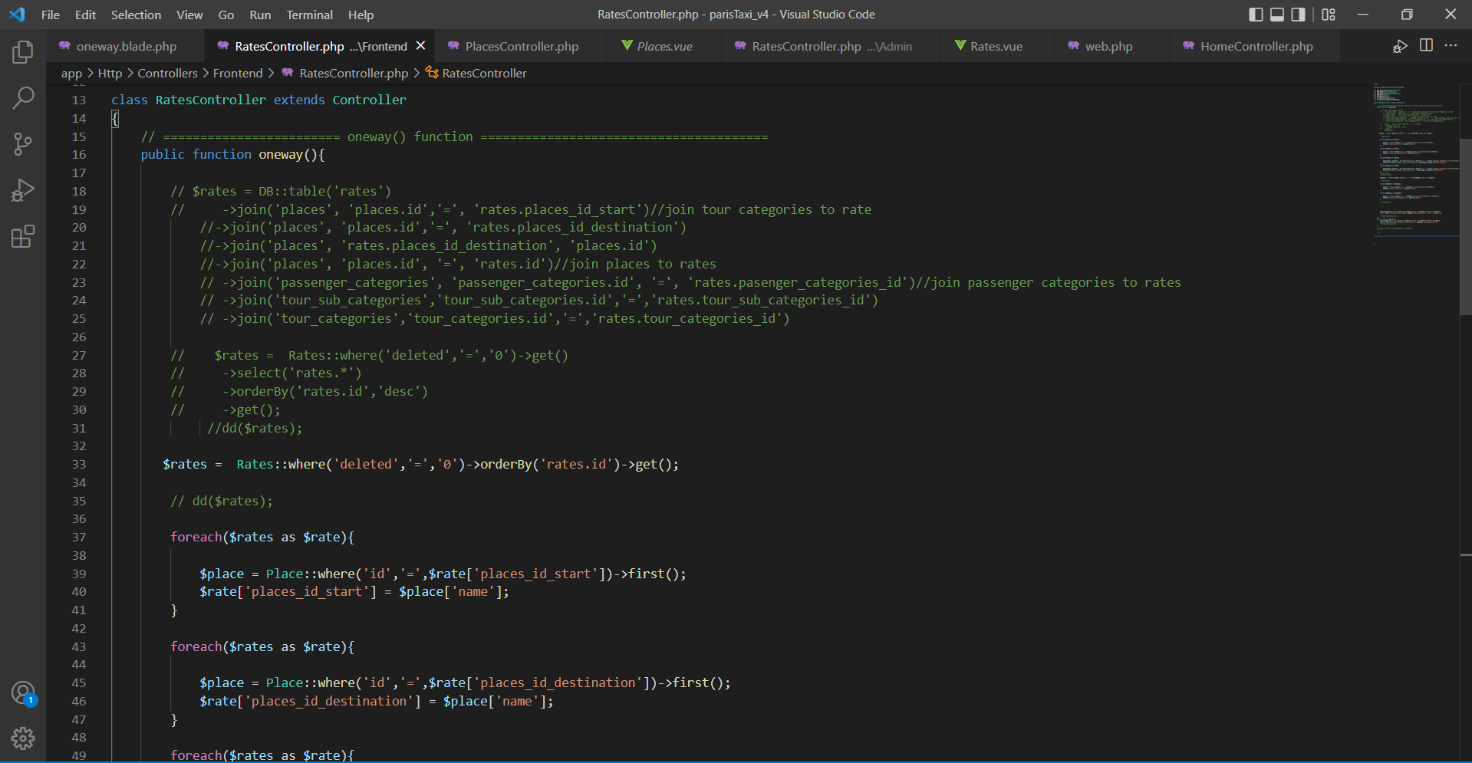
Task: Click line number 33 in gutter
Action: coord(79,465)
